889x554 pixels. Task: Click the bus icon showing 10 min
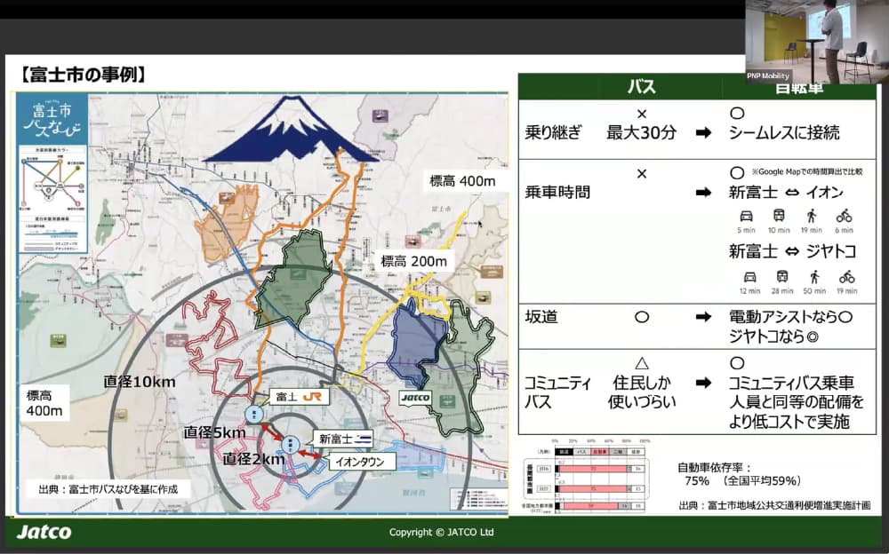click(x=779, y=216)
